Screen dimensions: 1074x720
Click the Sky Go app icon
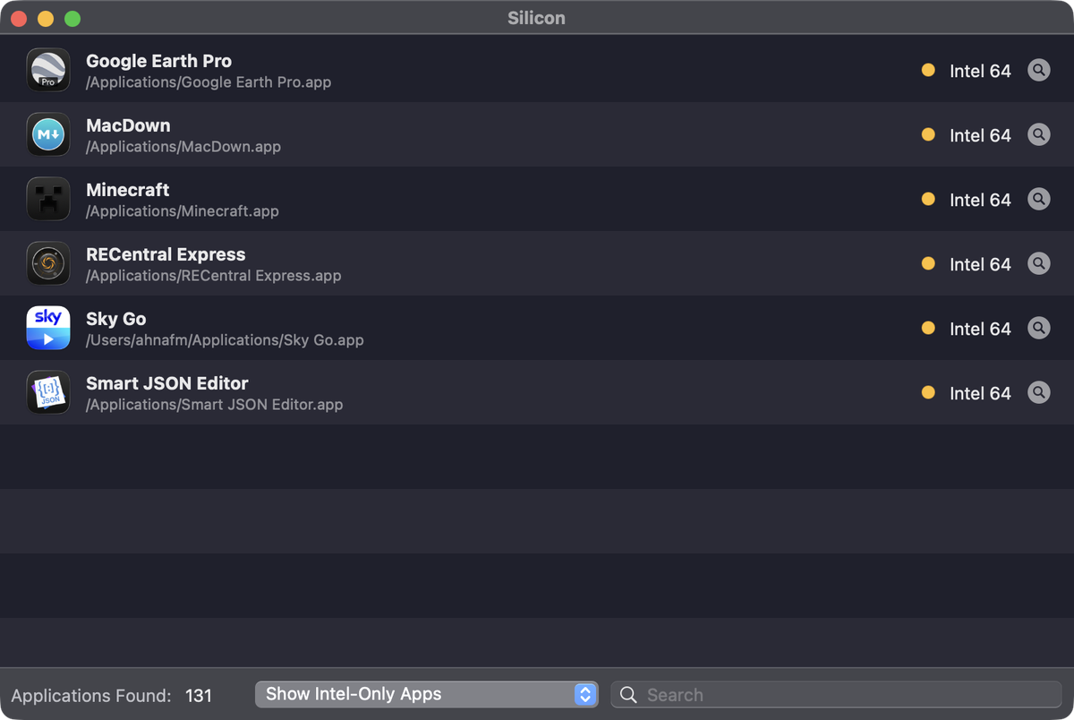tap(48, 328)
